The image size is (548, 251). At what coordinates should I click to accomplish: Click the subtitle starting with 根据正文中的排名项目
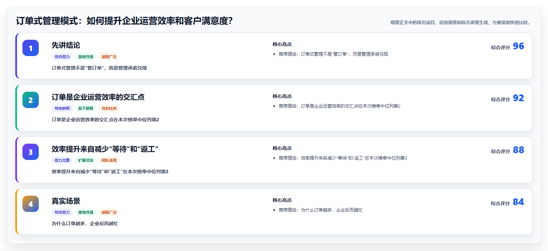click(461, 22)
